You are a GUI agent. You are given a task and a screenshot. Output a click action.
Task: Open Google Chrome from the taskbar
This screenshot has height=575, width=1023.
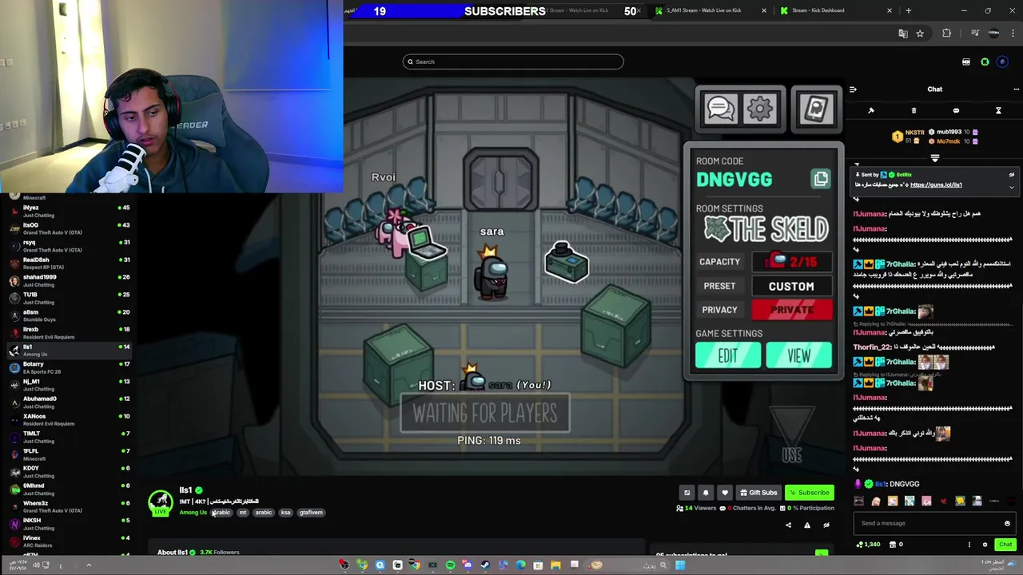coord(415,565)
